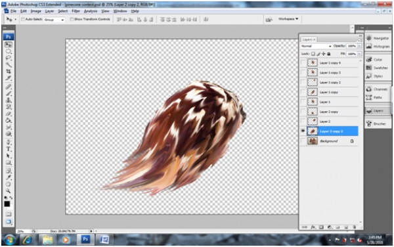Open the Image menu
The height and width of the screenshot is (247, 394).
pos(35,11)
